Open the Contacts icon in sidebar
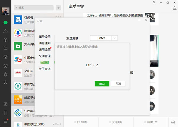178x127 pixels. [x=5, y=31]
